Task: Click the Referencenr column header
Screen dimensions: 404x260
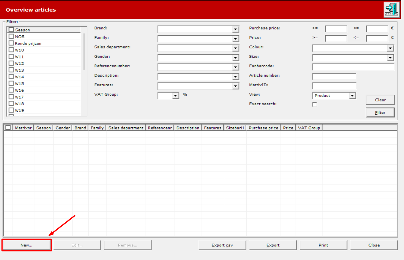Action: [160, 128]
